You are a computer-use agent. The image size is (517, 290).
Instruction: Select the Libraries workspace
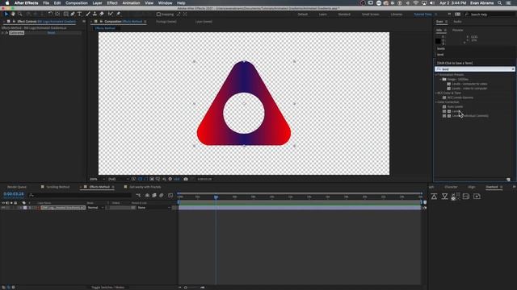pyautogui.click(x=397, y=14)
